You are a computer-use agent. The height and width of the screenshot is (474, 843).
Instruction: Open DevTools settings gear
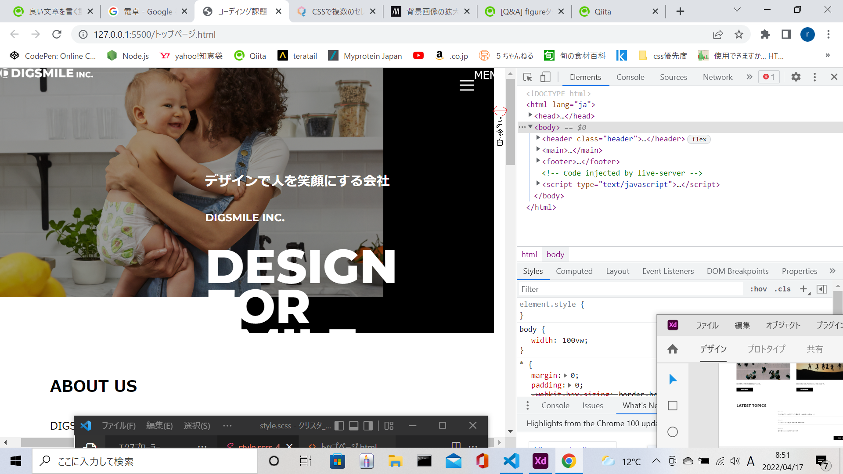(796, 77)
